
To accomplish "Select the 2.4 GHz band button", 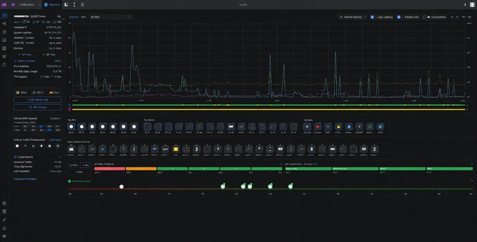I will [73, 165].
